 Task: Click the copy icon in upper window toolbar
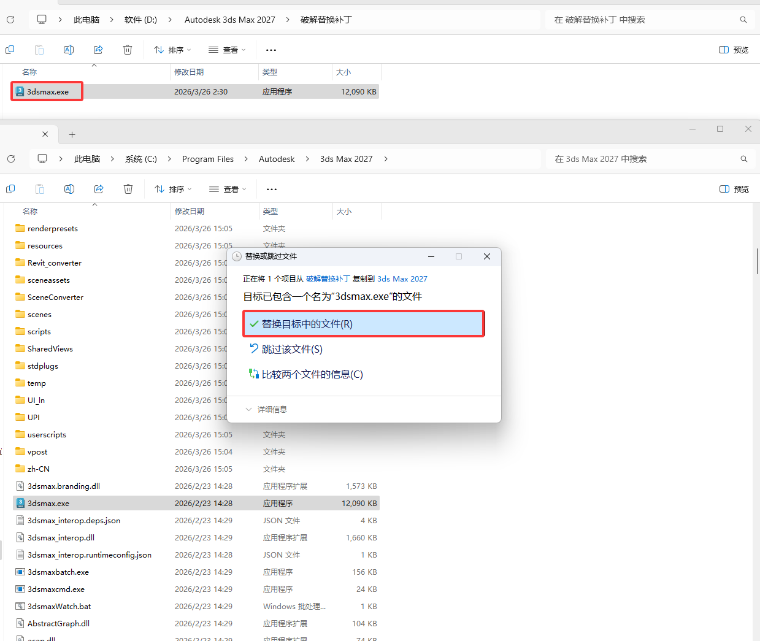click(10, 50)
